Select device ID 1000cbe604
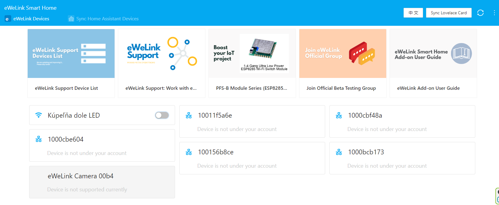The image size is (499, 205). 66,139
